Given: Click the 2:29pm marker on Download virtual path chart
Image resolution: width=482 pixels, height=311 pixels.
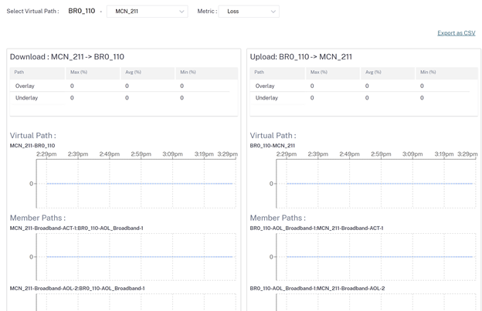Looking at the screenshot, I should click(46, 154).
